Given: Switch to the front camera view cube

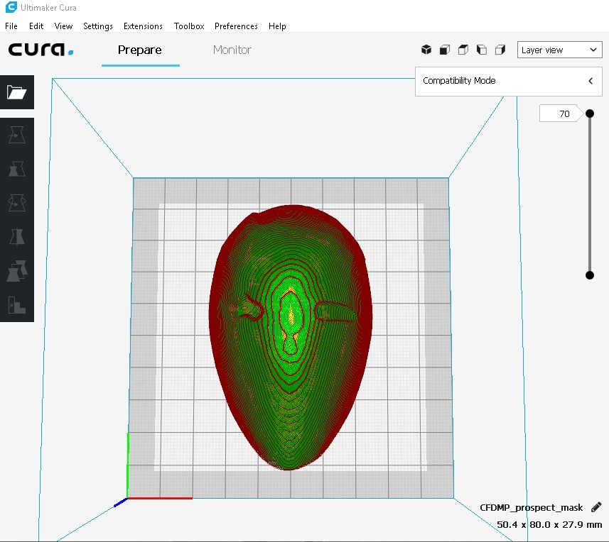Looking at the screenshot, I should click(x=445, y=50).
